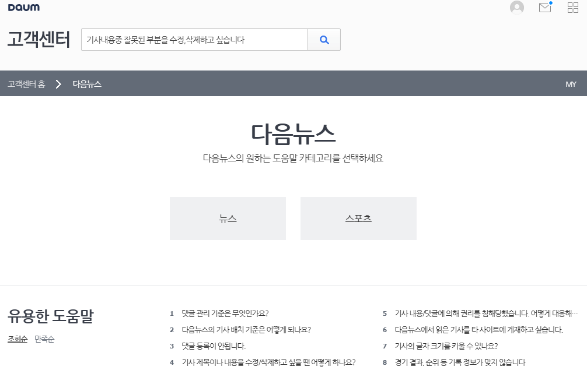The width and height of the screenshot is (587, 377).
Task: Sort helpful articles by 조회순
Action: 18,339
